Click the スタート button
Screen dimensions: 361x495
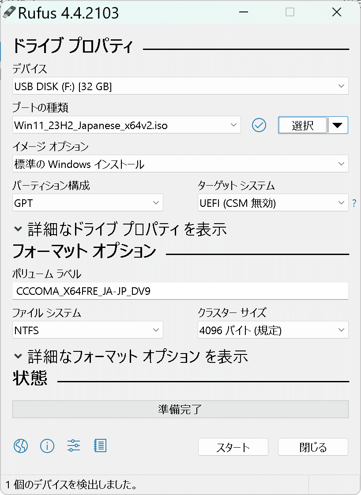(233, 447)
